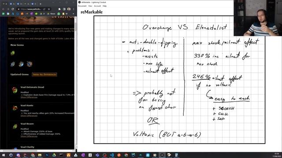Click the 'New Gems' section heading
This screenshot has height=158, width=282.
(17, 45)
